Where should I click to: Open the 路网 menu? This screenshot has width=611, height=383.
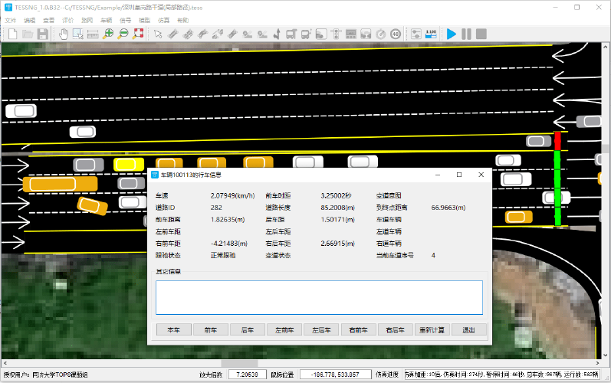click(87, 20)
